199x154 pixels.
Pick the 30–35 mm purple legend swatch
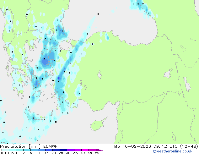pyautogui.click(x=70, y=150)
